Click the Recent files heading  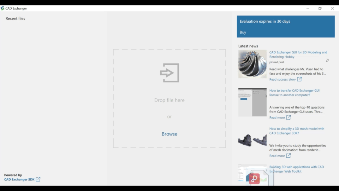click(15, 18)
